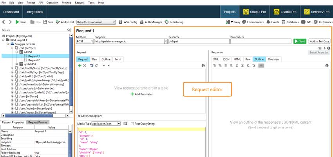
Task: Switch to Integrations tab
Action: [x=34, y=12]
